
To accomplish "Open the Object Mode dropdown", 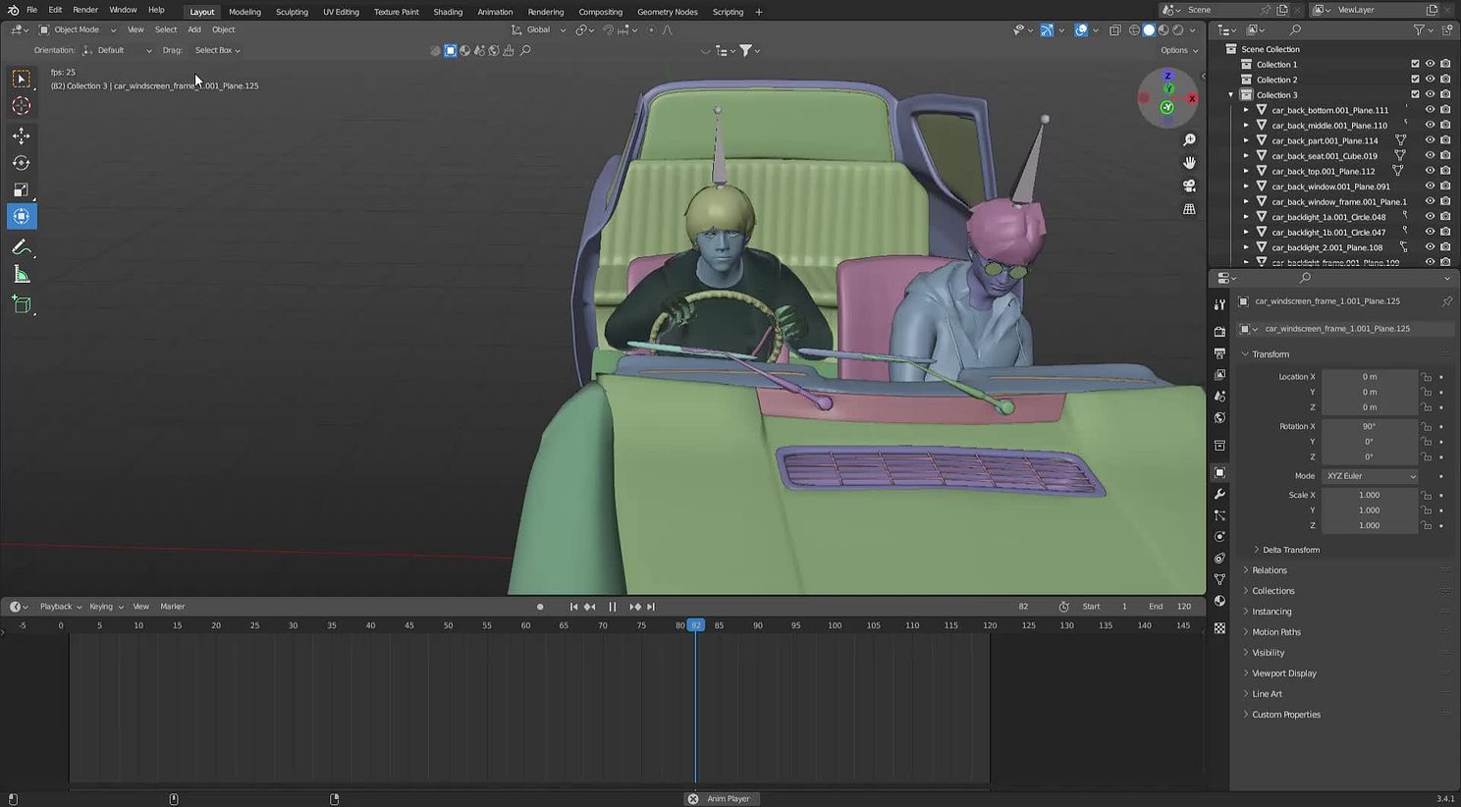I will [78, 29].
